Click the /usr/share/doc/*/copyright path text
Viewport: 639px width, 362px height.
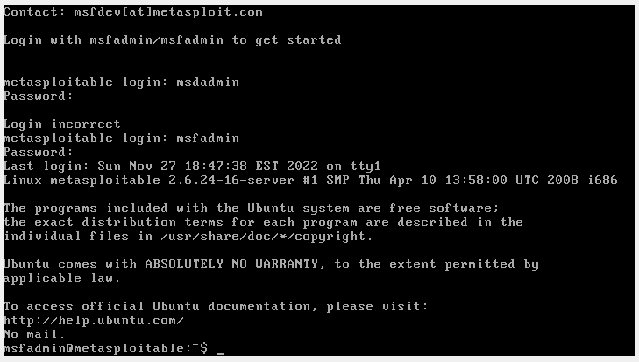coord(266,237)
